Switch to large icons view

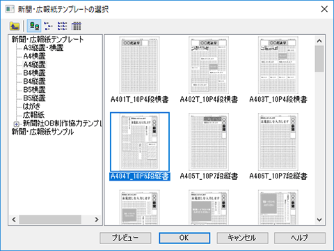pyautogui.click(x=34, y=26)
